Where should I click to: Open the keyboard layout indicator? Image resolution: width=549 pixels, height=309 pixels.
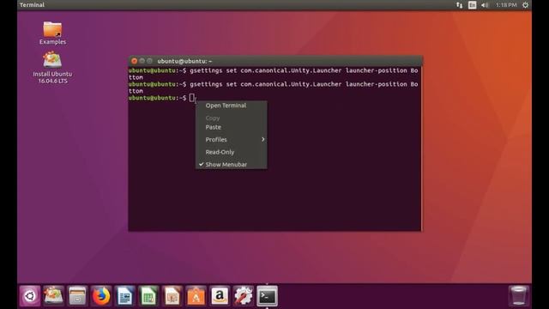point(472,5)
